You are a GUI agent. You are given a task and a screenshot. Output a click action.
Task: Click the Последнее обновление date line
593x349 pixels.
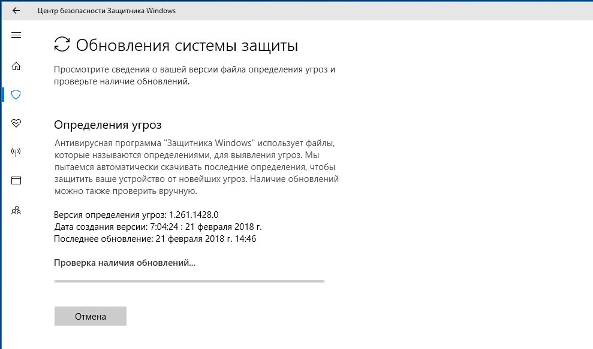click(155, 239)
